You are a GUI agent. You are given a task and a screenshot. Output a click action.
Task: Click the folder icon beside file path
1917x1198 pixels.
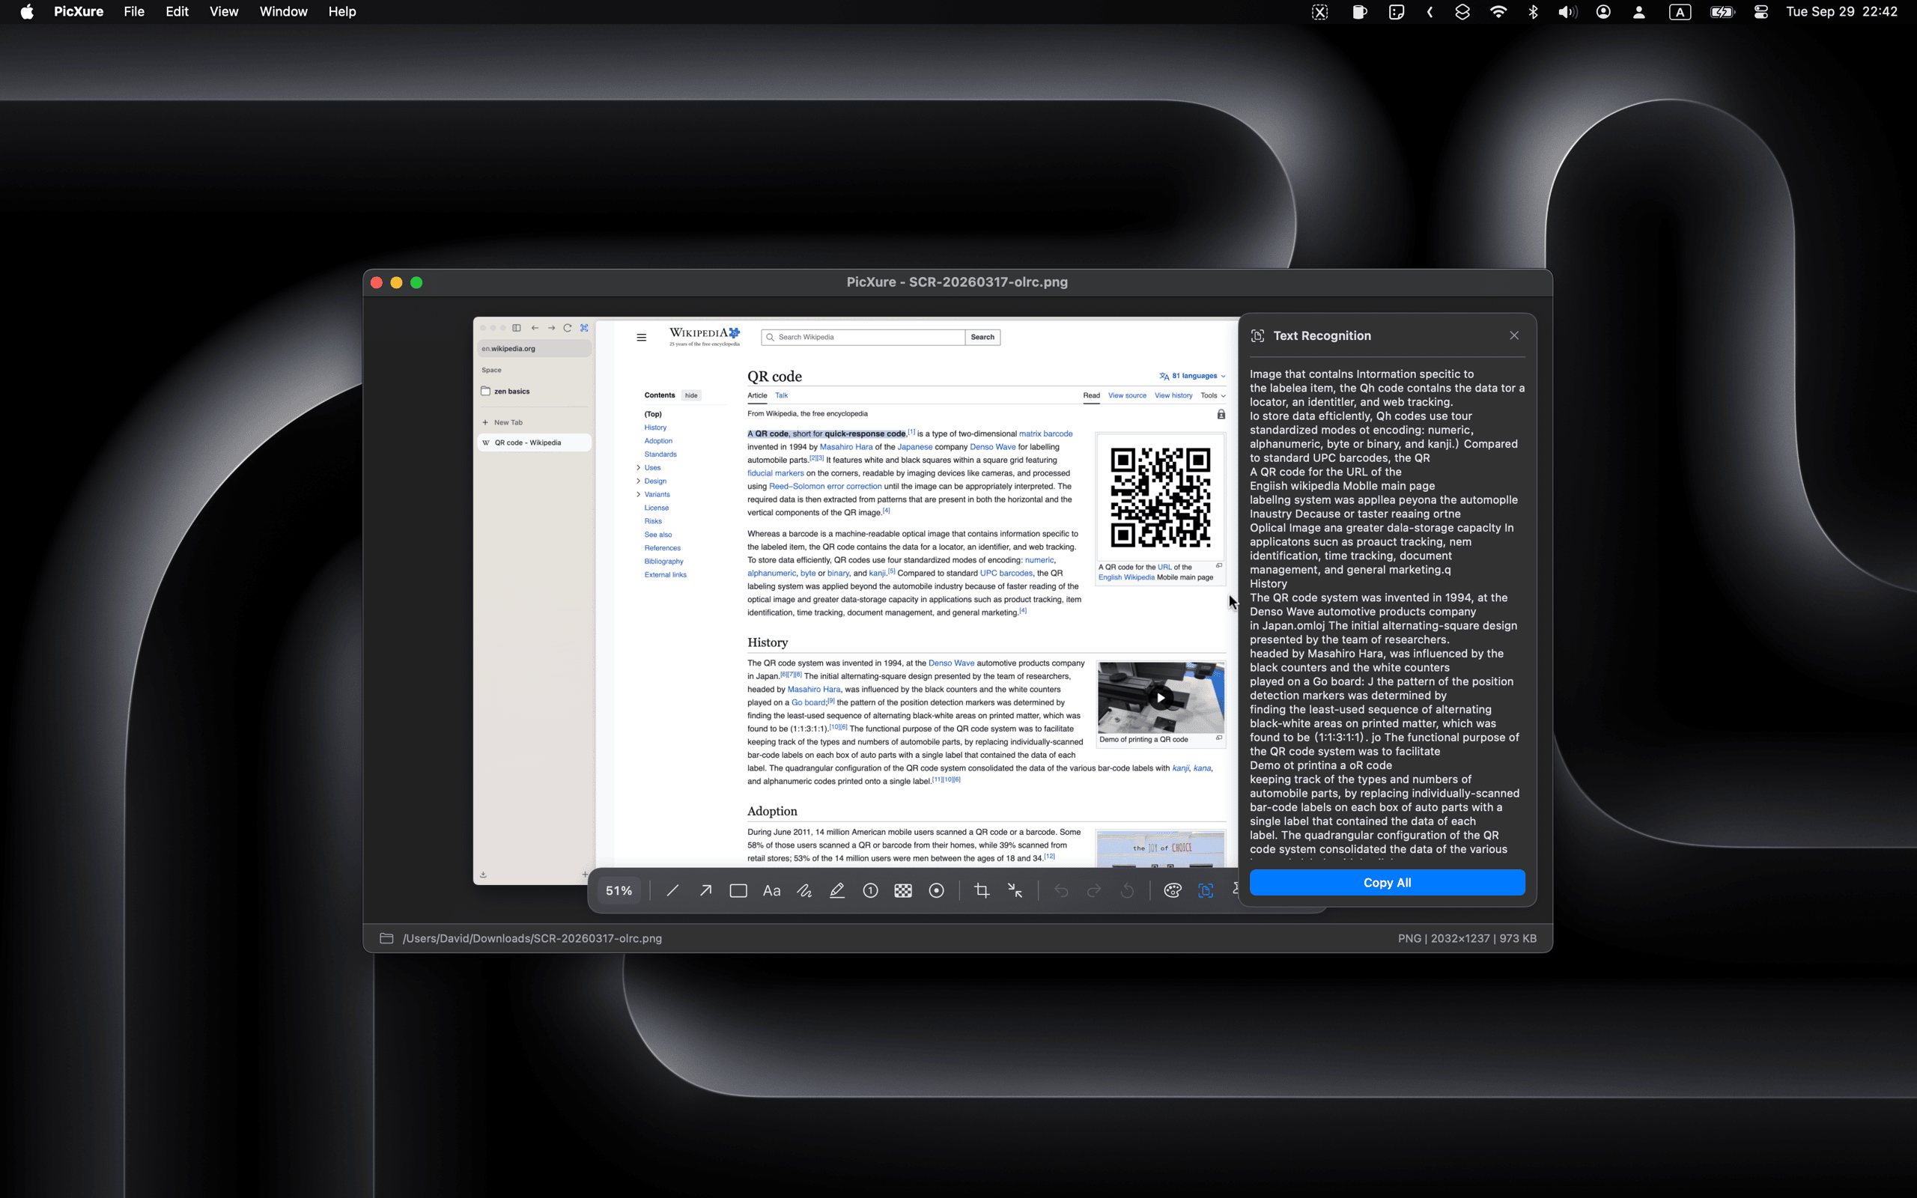pos(386,938)
